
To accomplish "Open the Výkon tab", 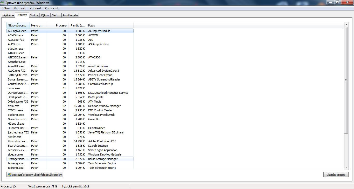I will [45, 15].
